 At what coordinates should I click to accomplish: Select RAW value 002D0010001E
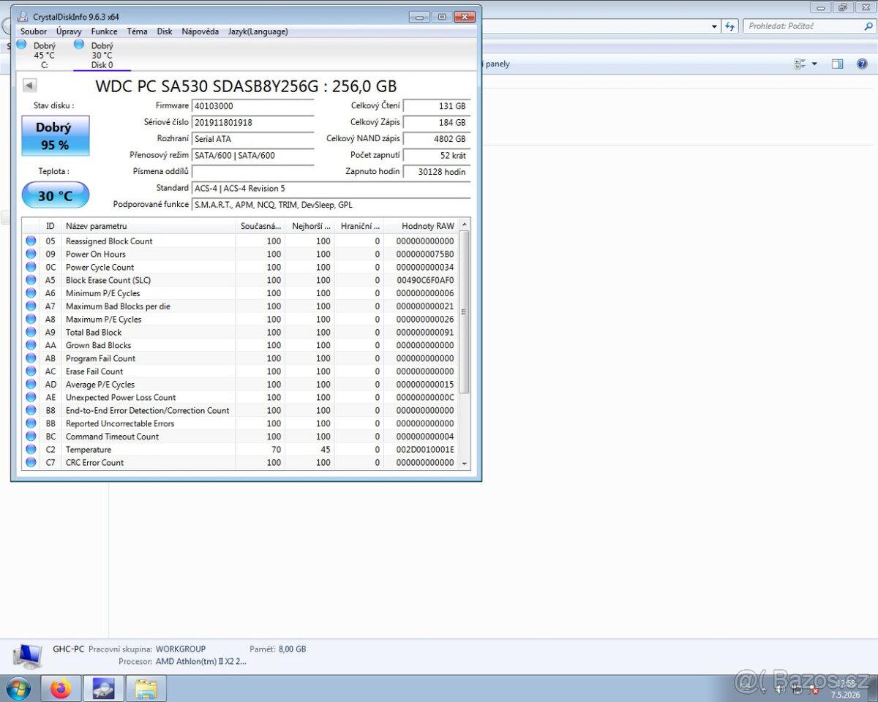(x=425, y=450)
